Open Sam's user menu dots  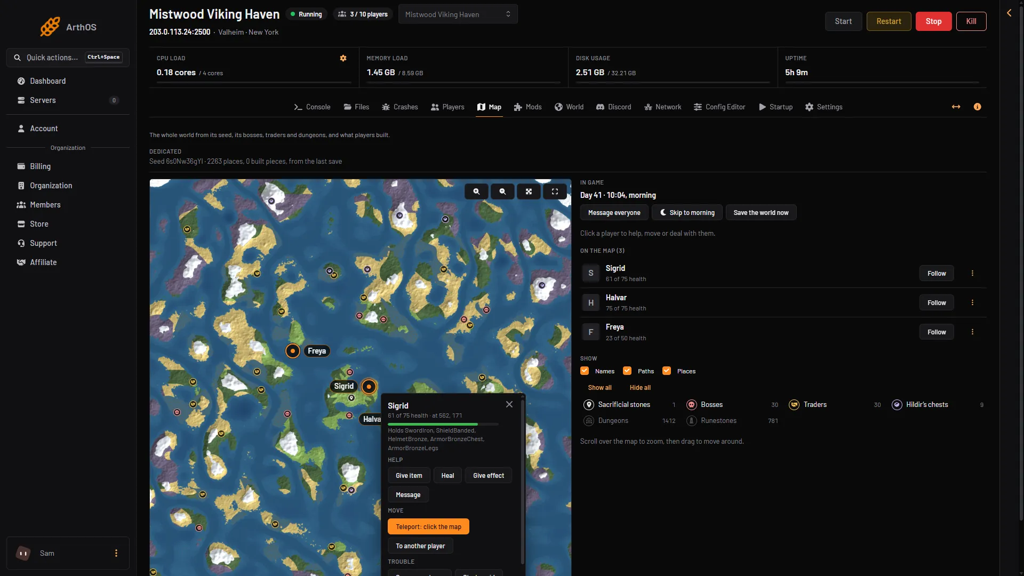(116, 553)
